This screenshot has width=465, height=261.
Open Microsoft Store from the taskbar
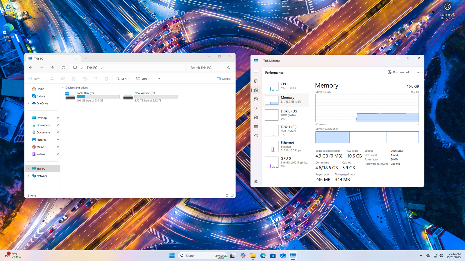273,255
